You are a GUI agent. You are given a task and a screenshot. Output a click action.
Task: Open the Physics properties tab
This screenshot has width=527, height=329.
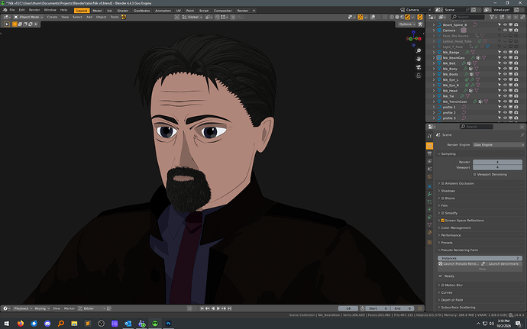(x=429, y=210)
